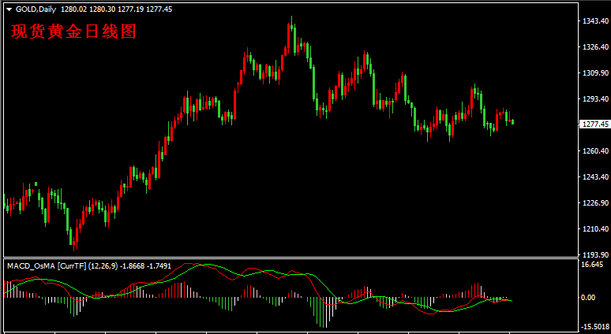Click the 1226.90 price axis label
611x334 pixels.
click(596, 202)
